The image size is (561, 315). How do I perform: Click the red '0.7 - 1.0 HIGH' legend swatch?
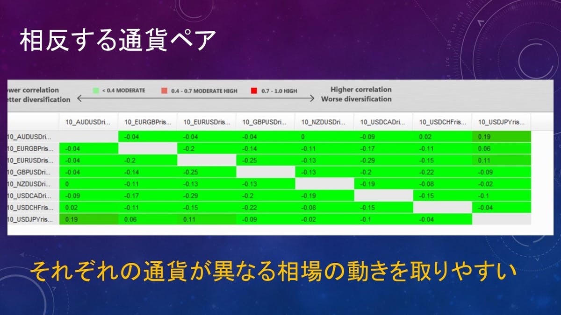pyautogui.click(x=254, y=91)
